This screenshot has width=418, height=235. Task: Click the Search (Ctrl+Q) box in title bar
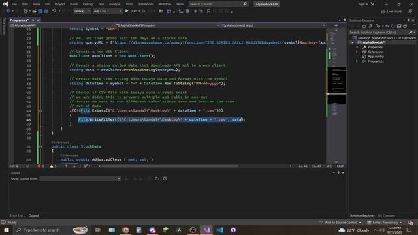(x=218, y=4)
